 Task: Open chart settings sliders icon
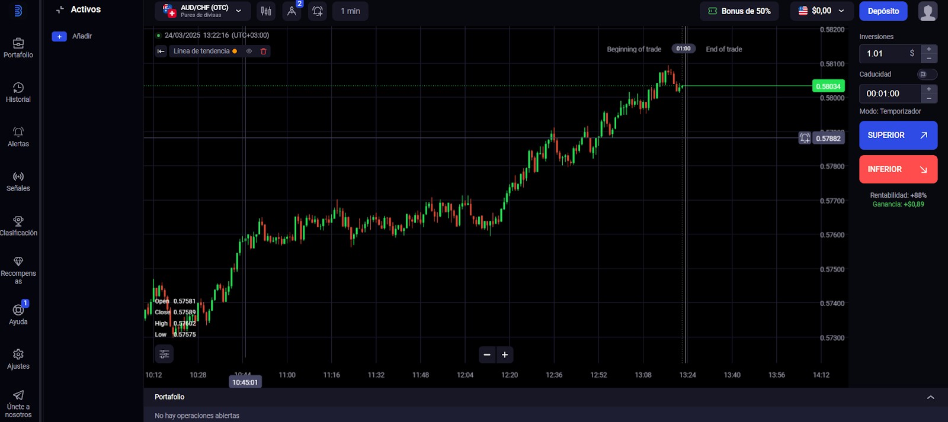pos(164,354)
